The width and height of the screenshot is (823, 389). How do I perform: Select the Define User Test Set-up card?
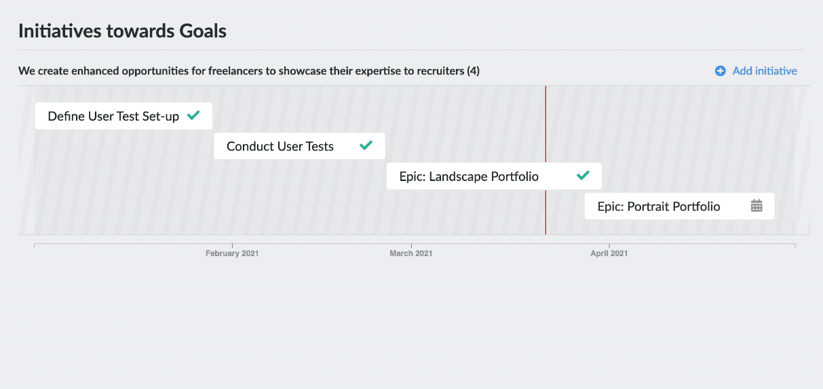coord(123,116)
